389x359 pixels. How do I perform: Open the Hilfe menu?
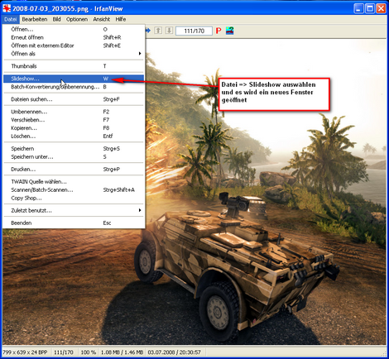tap(121, 19)
